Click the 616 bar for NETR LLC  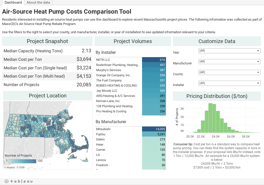coord(154,60)
